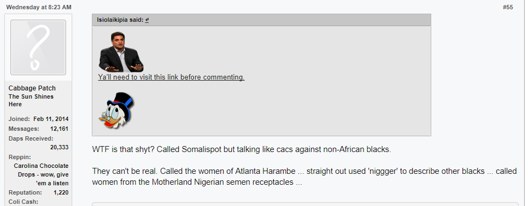
Task: Click the 'Wednesday at 8:23 AM' timestamp
Action: [x=39, y=8]
